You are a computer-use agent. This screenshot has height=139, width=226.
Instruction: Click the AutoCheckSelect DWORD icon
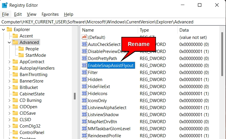coord(84,44)
